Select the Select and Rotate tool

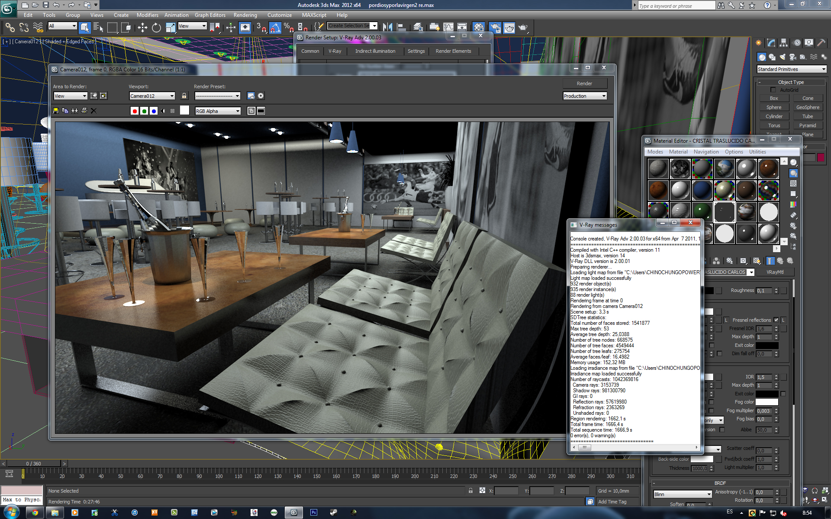(x=156, y=28)
